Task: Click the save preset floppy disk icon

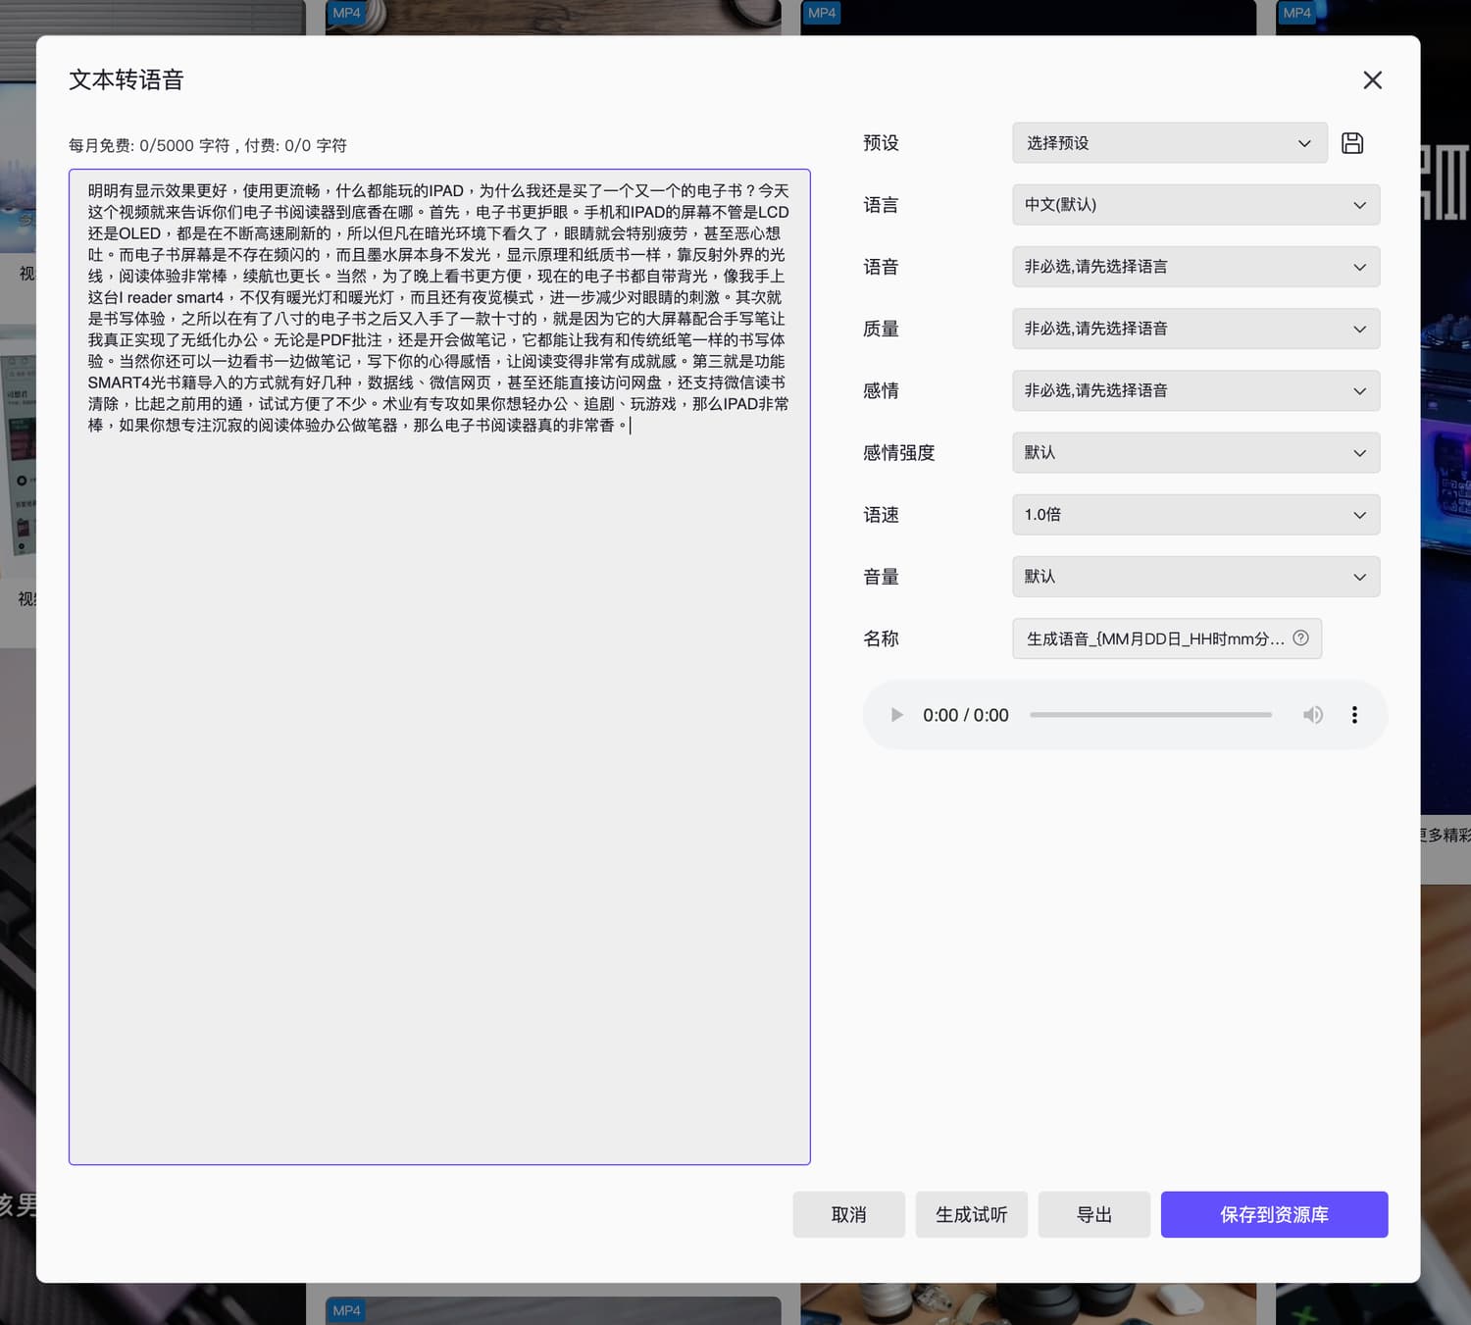Action: (1352, 143)
